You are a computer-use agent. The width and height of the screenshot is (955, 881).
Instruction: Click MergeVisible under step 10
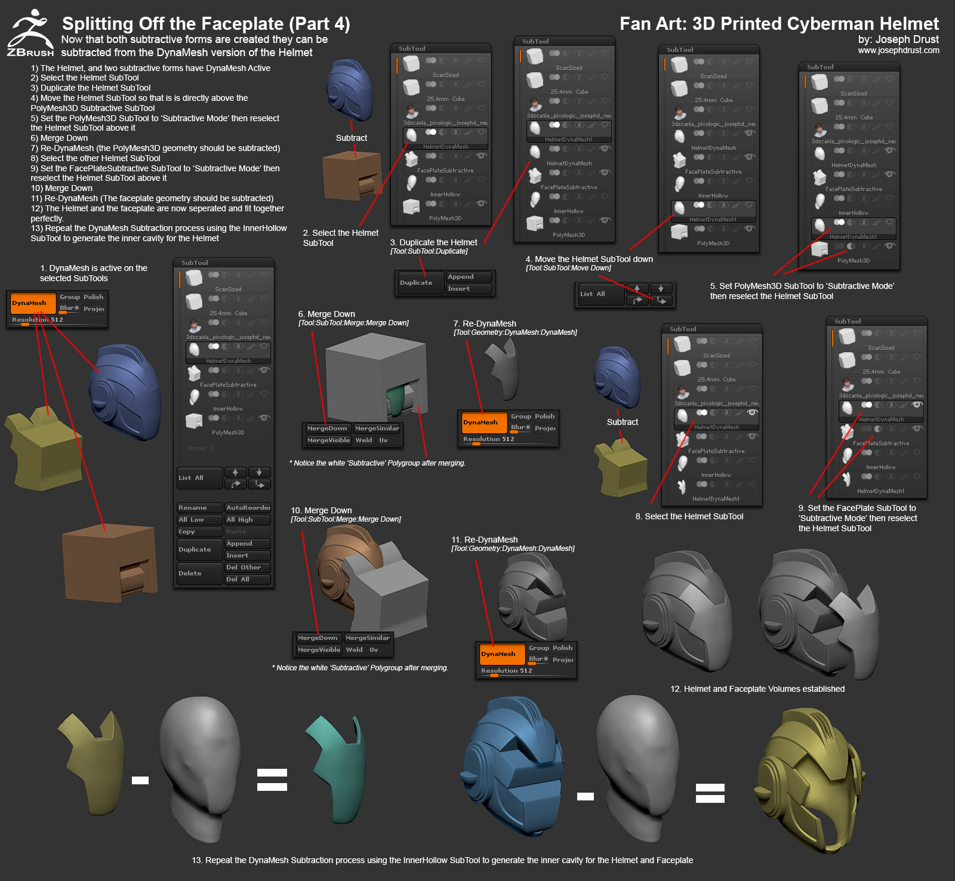(x=319, y=650)
